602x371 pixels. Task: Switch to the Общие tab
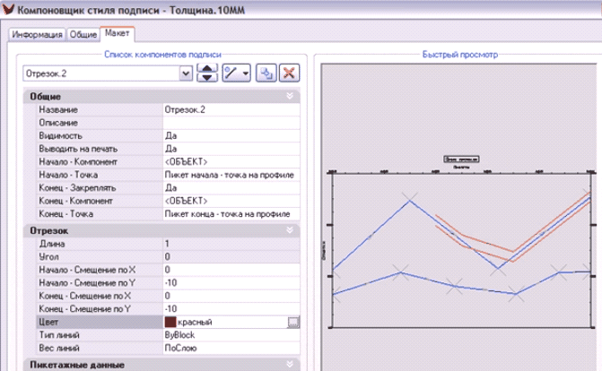(83, 34)
